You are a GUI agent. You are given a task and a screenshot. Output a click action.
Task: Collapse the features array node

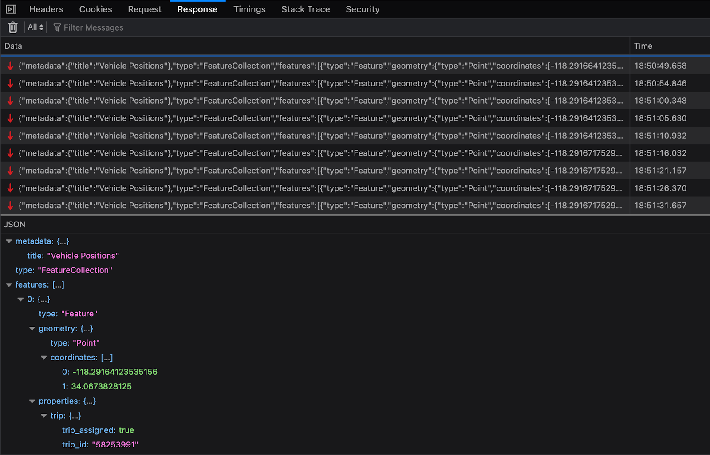[9, 284]
